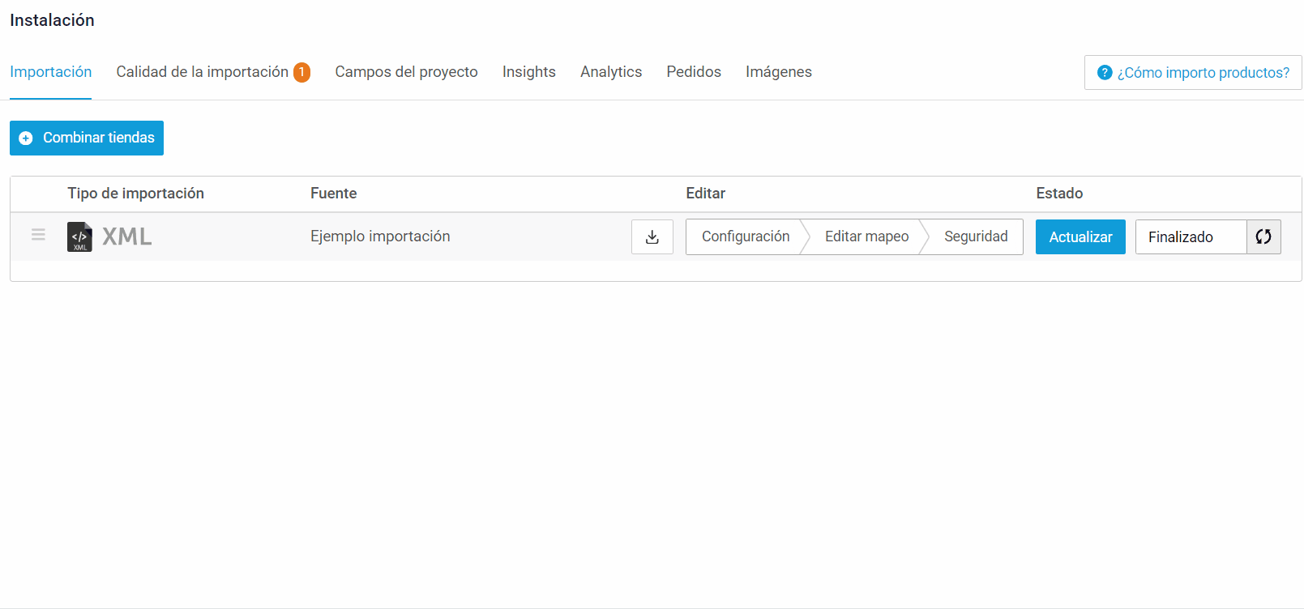This screenshot has height=609, width=1304.
Task: Click the XML file type icon
Action: [79, 237]
